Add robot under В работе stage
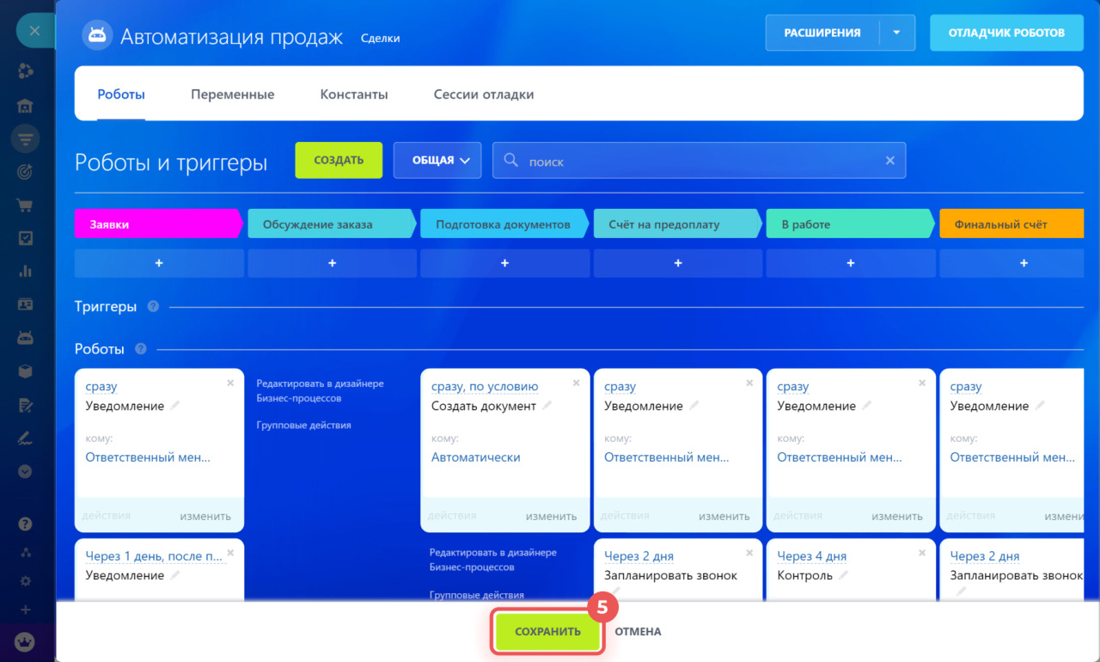Screen dimensions: 1100x662 [x=850, y=263]
